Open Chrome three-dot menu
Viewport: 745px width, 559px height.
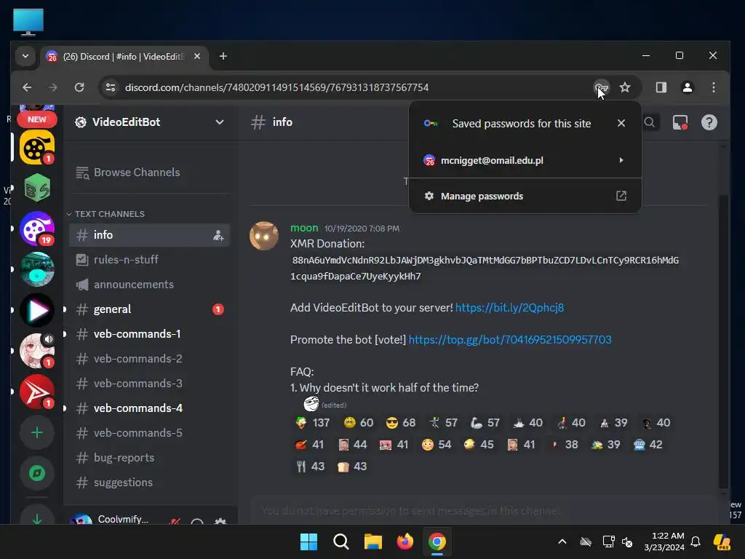click(x=713, y=87)
